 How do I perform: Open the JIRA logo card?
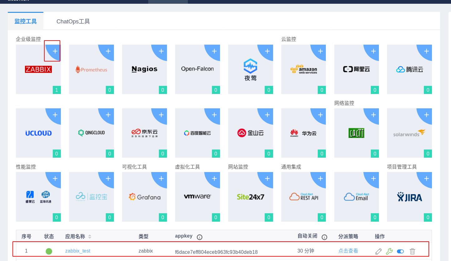tap(409, 197)
